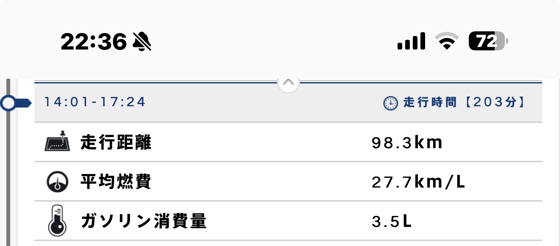Collapse the trip details with chevron button
This screenshot has height=246, width=560.
click(288, 82)
